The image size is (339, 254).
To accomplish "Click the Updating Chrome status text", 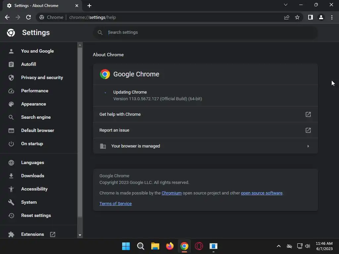I will click(130, 92).
